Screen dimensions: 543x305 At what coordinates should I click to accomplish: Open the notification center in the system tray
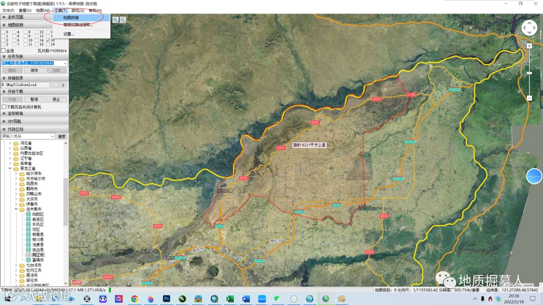[x=532, y=299]
